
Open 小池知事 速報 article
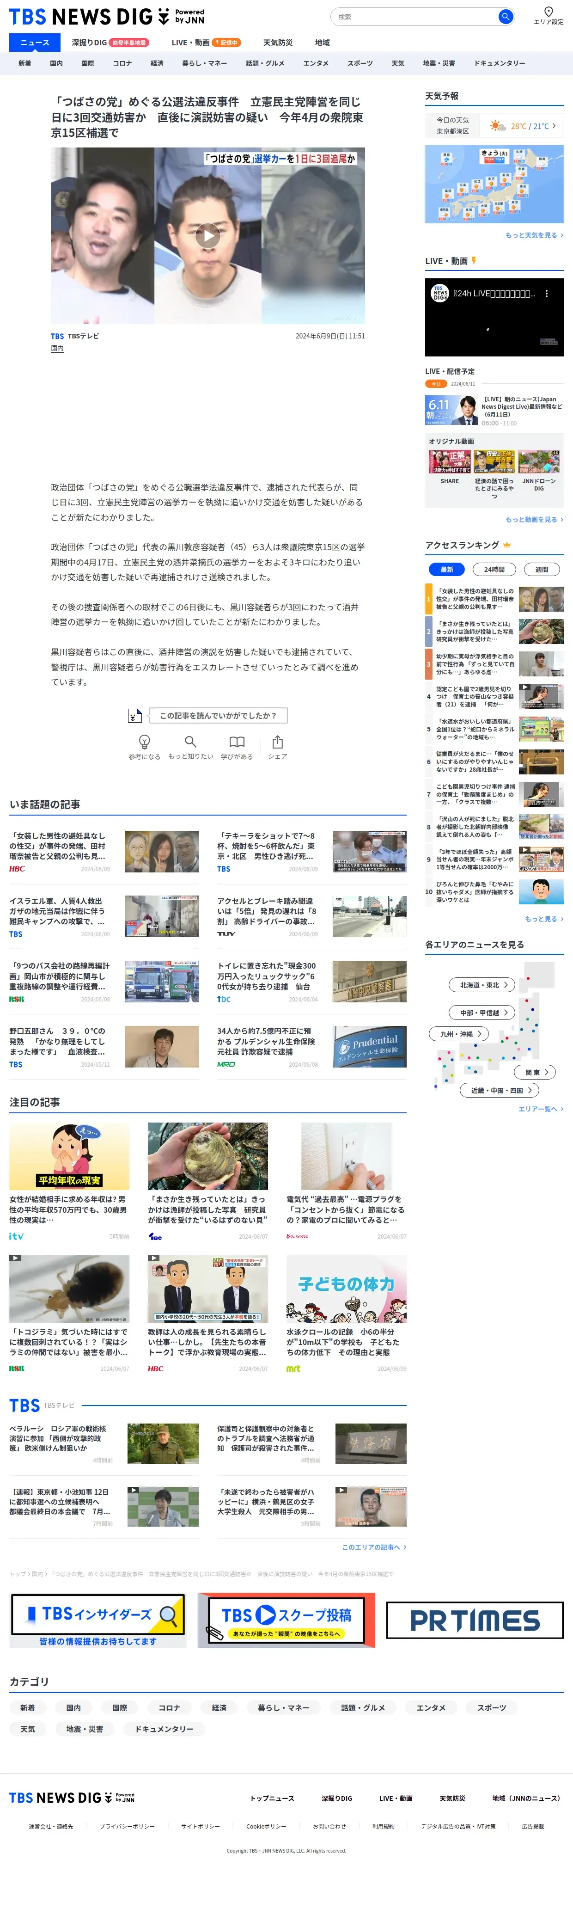[x=104, y=1506]
